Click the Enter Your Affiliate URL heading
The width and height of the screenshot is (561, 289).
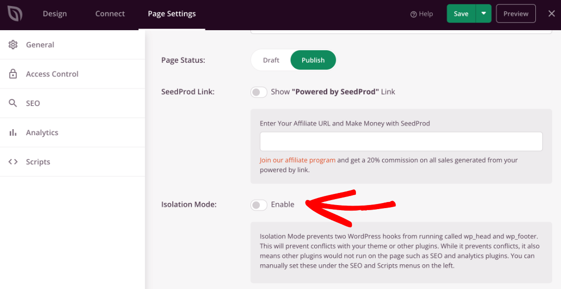click(345, 124)
